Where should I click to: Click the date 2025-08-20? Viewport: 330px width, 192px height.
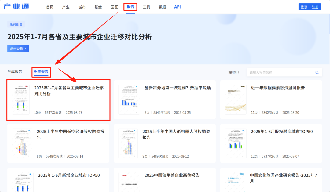click(x=291, y=113)
